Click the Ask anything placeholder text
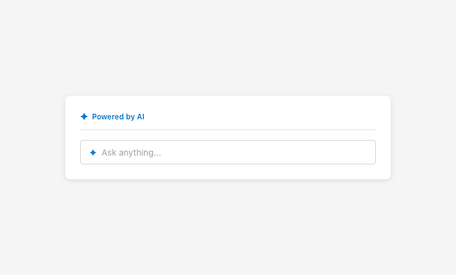Screen dimensions: 456x275 click(x=131, y=152)
